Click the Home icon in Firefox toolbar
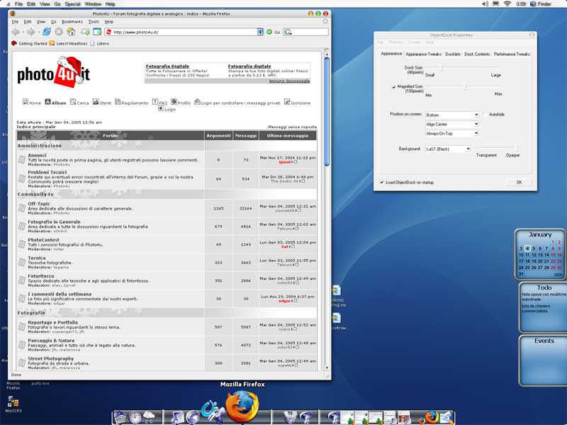567x425 pixels. pos(71,32)
